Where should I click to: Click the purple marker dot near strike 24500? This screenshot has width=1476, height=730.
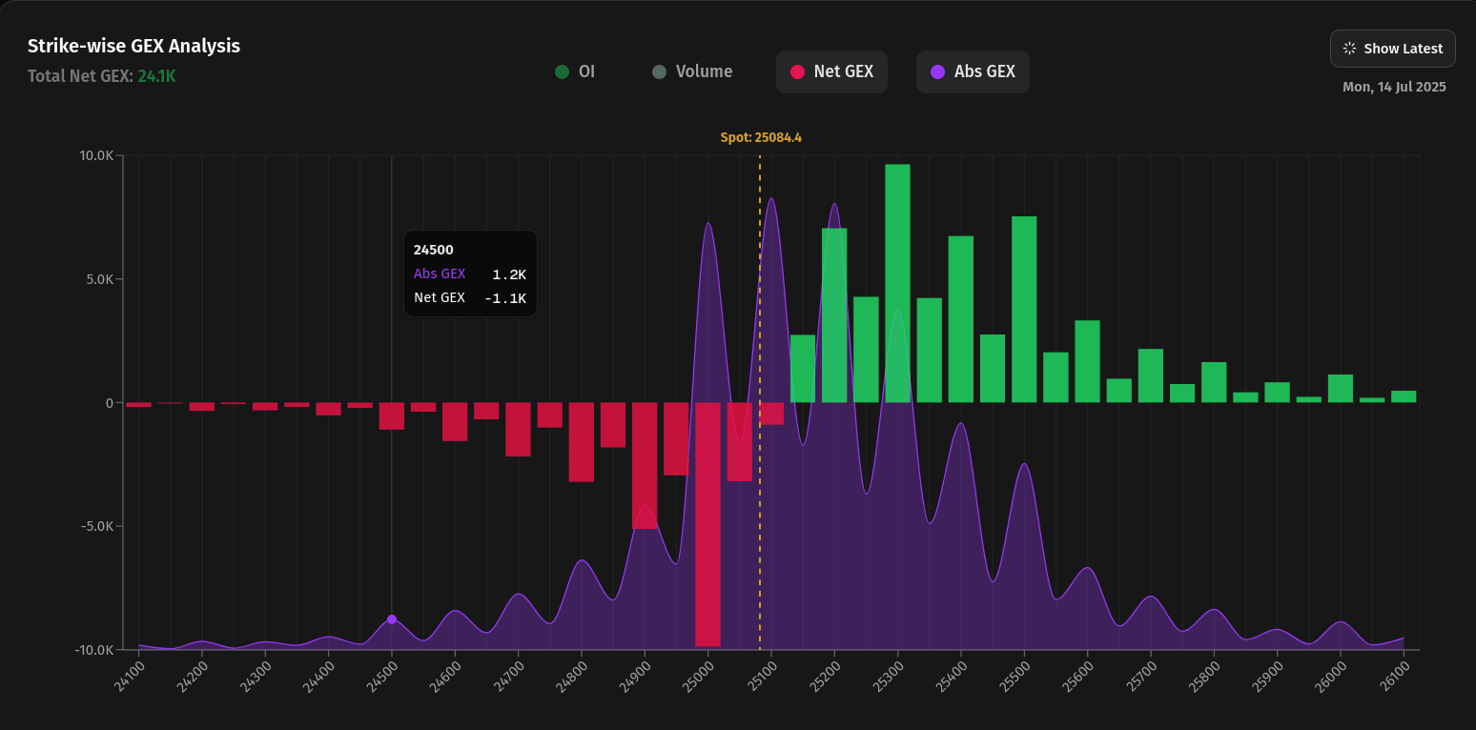(390, 619)
